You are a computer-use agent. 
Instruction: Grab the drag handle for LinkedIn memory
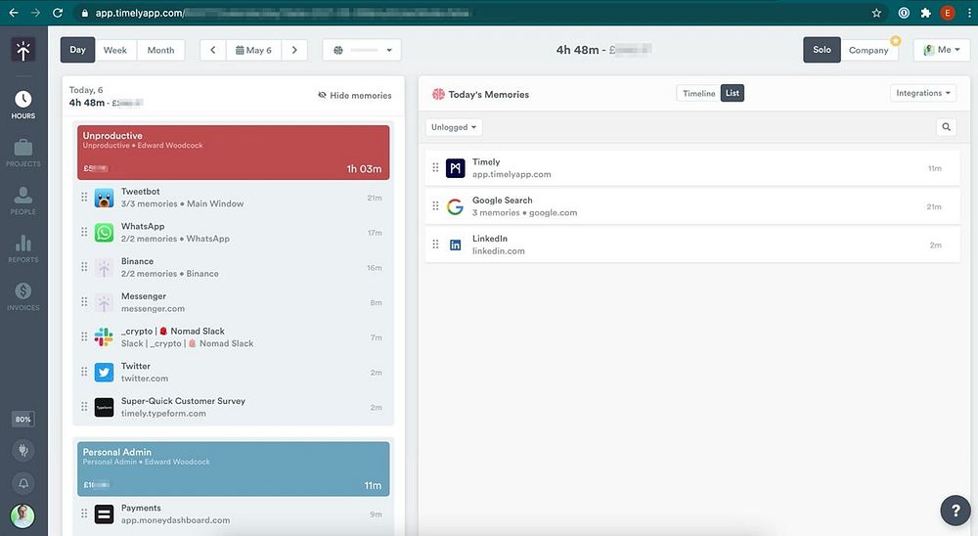coord(435,245)
